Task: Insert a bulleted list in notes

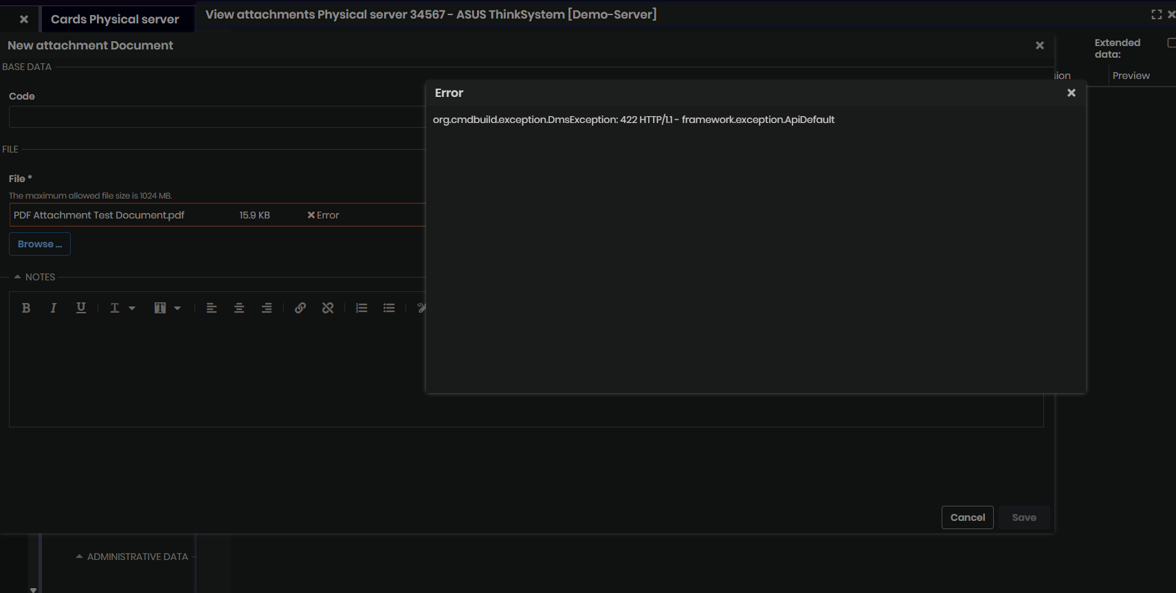Action: pos(389,308)
